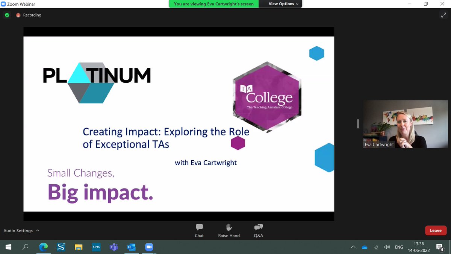Open the View Options dropdown

280,4
